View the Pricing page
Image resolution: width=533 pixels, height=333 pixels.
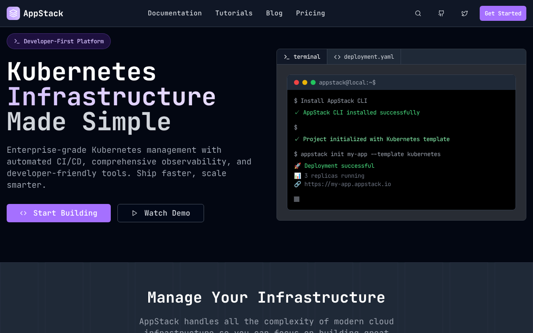click(311, 13)
